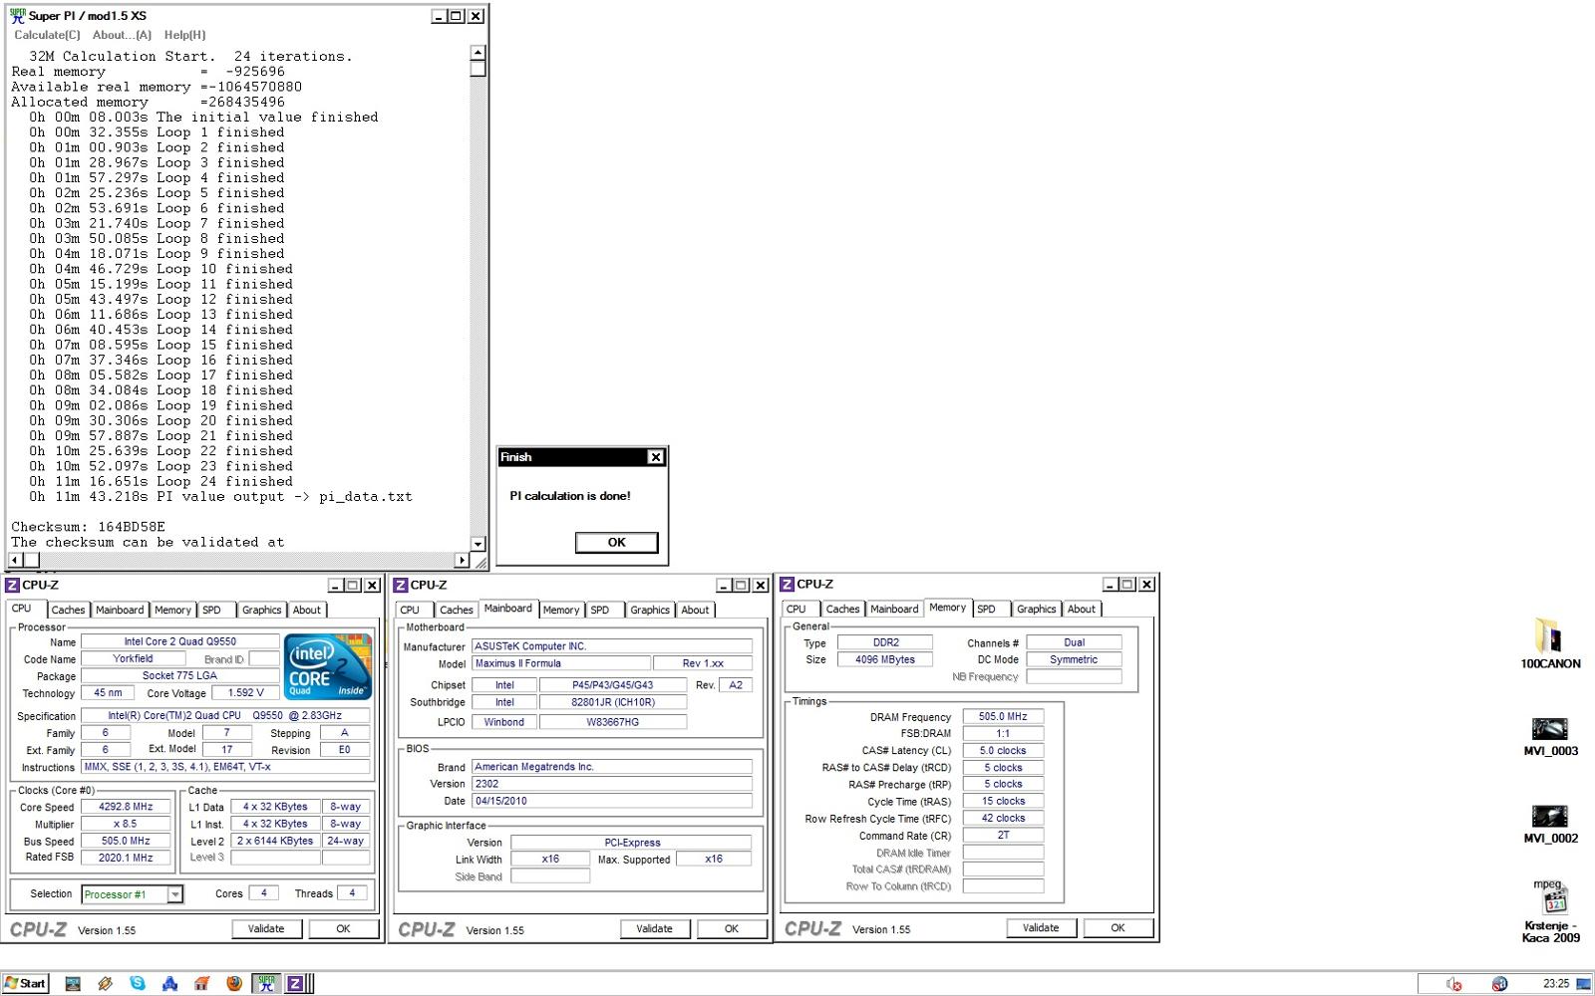
Task: Click the PI value output pi_data.txt line
Action: coord(220,496)
